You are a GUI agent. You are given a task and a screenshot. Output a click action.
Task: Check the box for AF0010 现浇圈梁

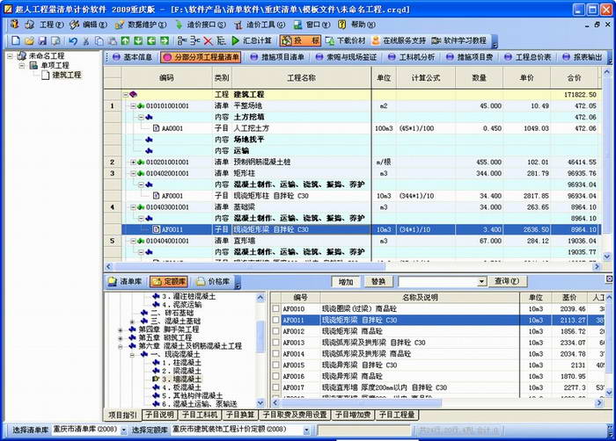point(275,309)
